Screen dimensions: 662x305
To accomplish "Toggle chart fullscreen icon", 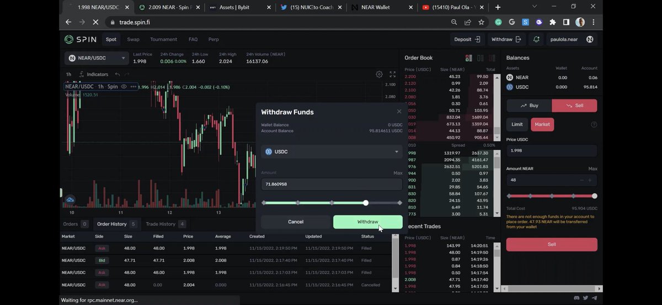I will point(393,74).
